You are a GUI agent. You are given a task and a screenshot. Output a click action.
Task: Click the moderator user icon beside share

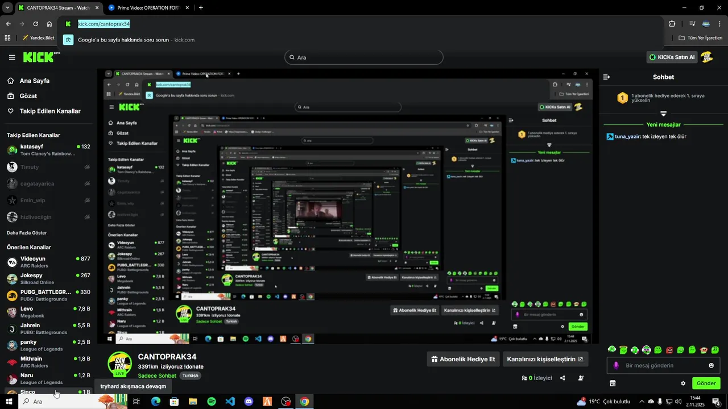coord(581,378)
